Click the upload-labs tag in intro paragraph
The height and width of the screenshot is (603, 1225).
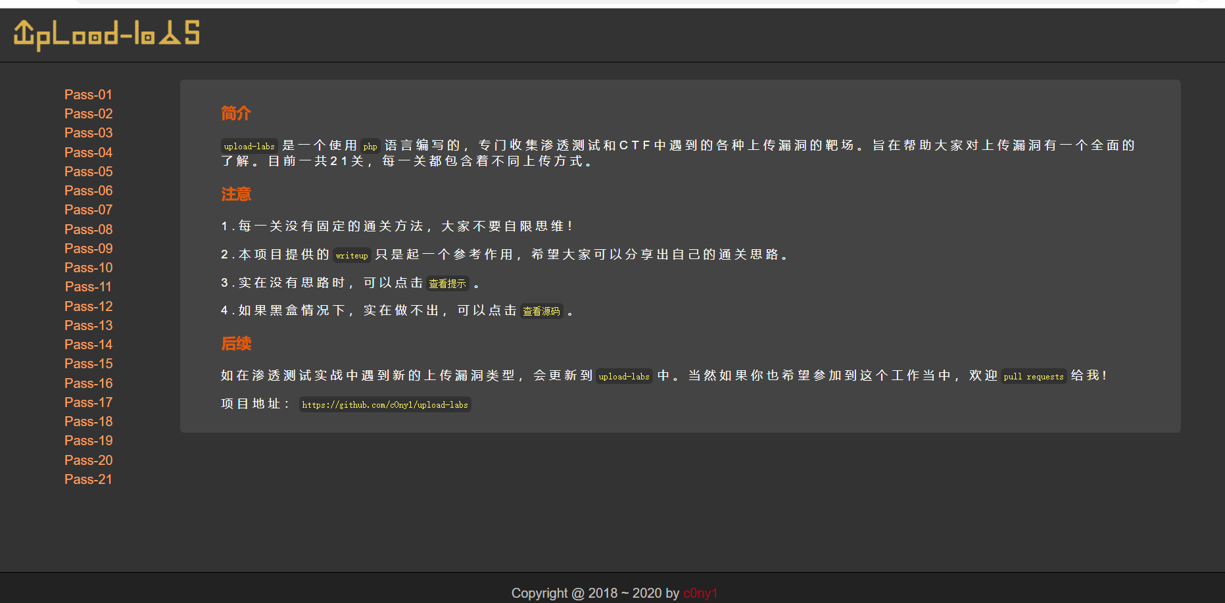pyautogui.click(x=249, y=146)
